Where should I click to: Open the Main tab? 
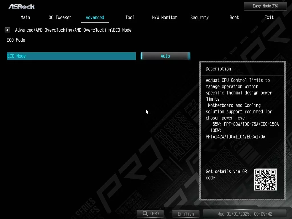click(25, 17)
